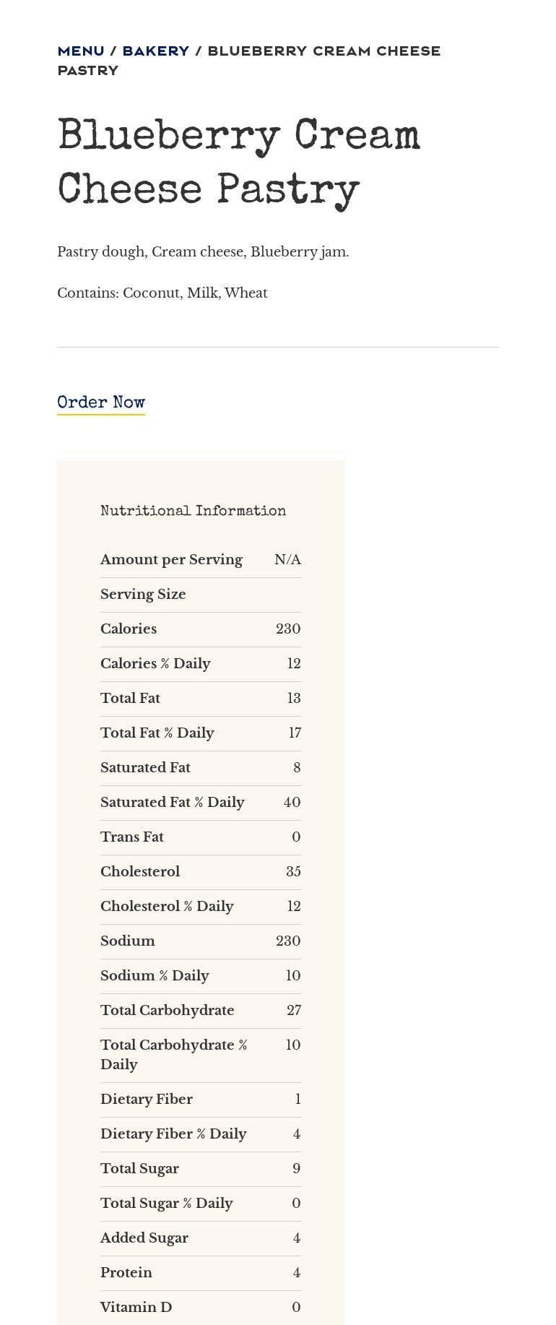Viewport: 556px width, 1325px height.
Task: Click the Total Sugar row label
Action: pyautogui.click(x=139, y=1169)
